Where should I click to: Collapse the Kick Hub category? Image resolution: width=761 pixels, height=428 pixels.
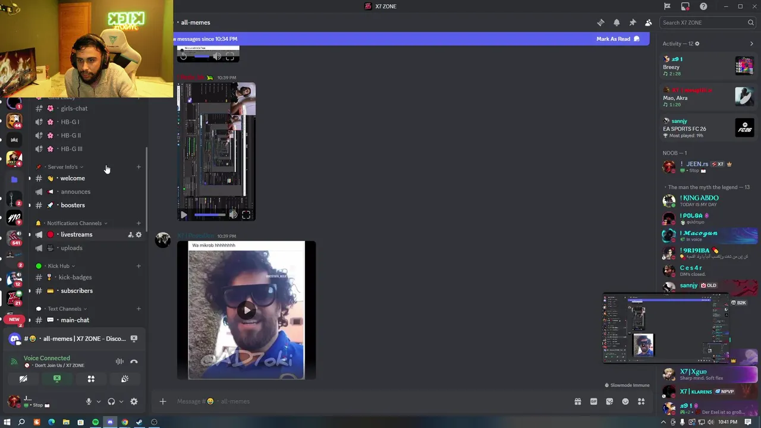(x=58, y=266)
